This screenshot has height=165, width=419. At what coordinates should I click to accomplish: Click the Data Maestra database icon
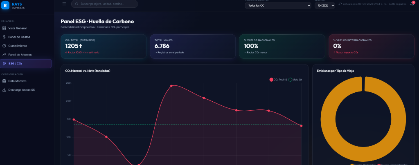tap(4, 81)
